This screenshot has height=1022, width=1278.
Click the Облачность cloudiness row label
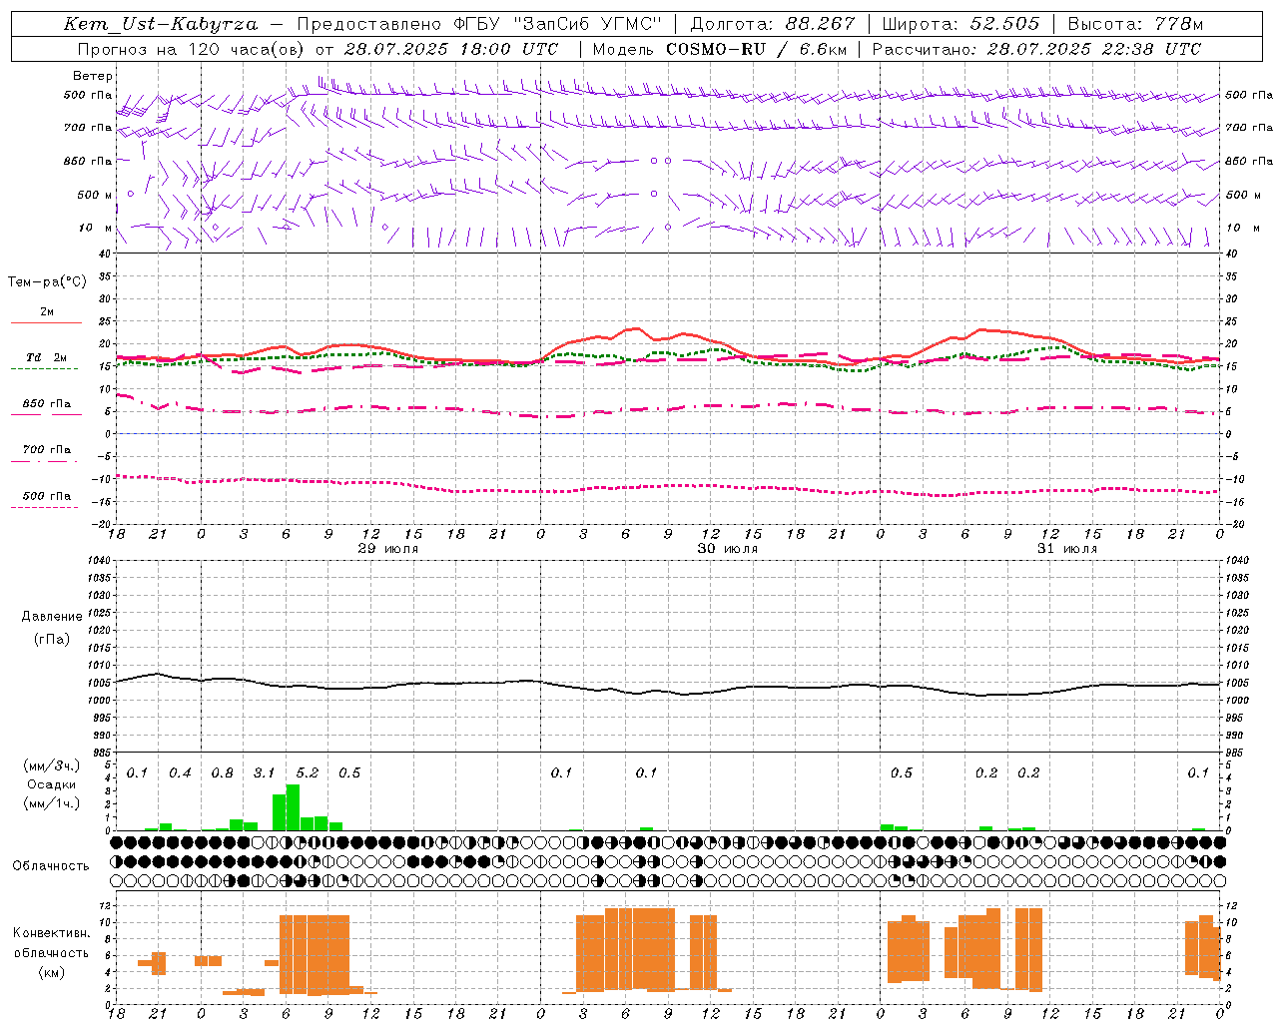click(x=51, y=866)
